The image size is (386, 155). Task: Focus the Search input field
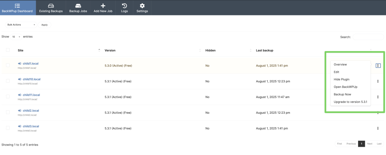point(368,37)
